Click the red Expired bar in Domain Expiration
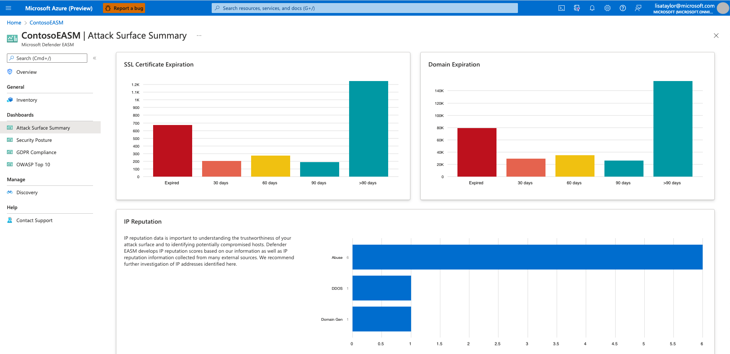 click(477, 152)
